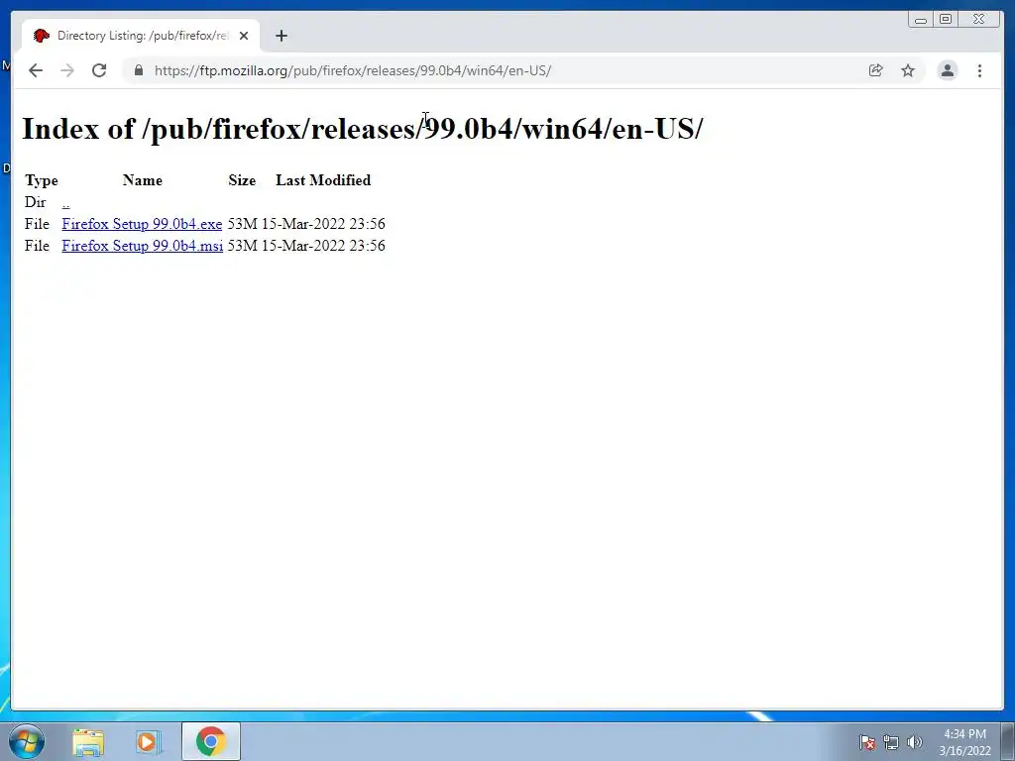Restore down the Chrome window
Screen dimensions: 1015x761
[945, 20]
